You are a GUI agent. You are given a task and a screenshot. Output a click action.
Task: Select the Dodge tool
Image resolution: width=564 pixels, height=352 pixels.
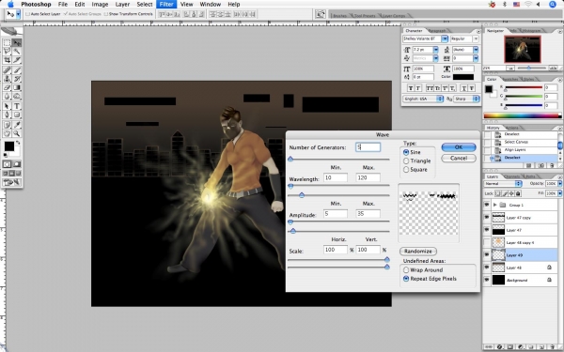(17, 96)
